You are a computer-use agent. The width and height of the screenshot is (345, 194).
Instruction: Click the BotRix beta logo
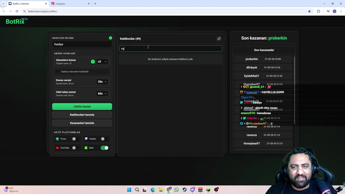click(17, 21)
